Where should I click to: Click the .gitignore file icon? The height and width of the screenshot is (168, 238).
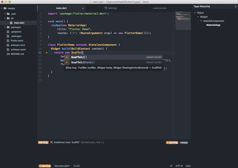pyautogui.click(x=8, y=32)
